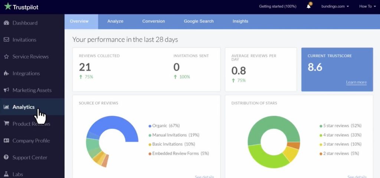Click the Reviews Collected value 21
The image size is (380, 178).
[x=85, y=67]
